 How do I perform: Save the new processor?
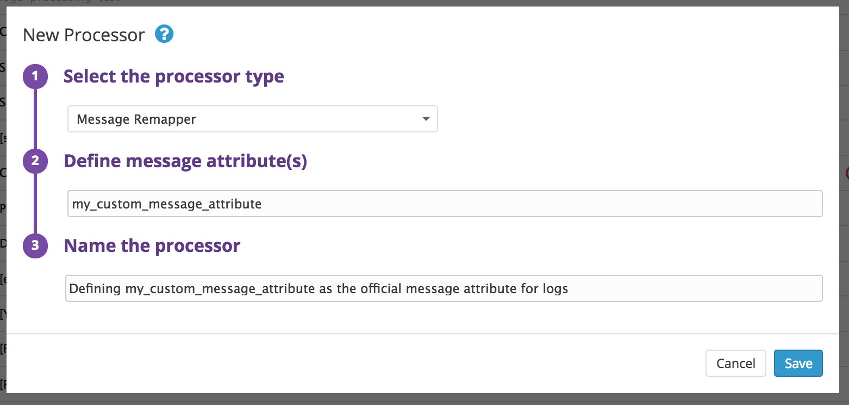pyautogui.click(x=798, y=363)
